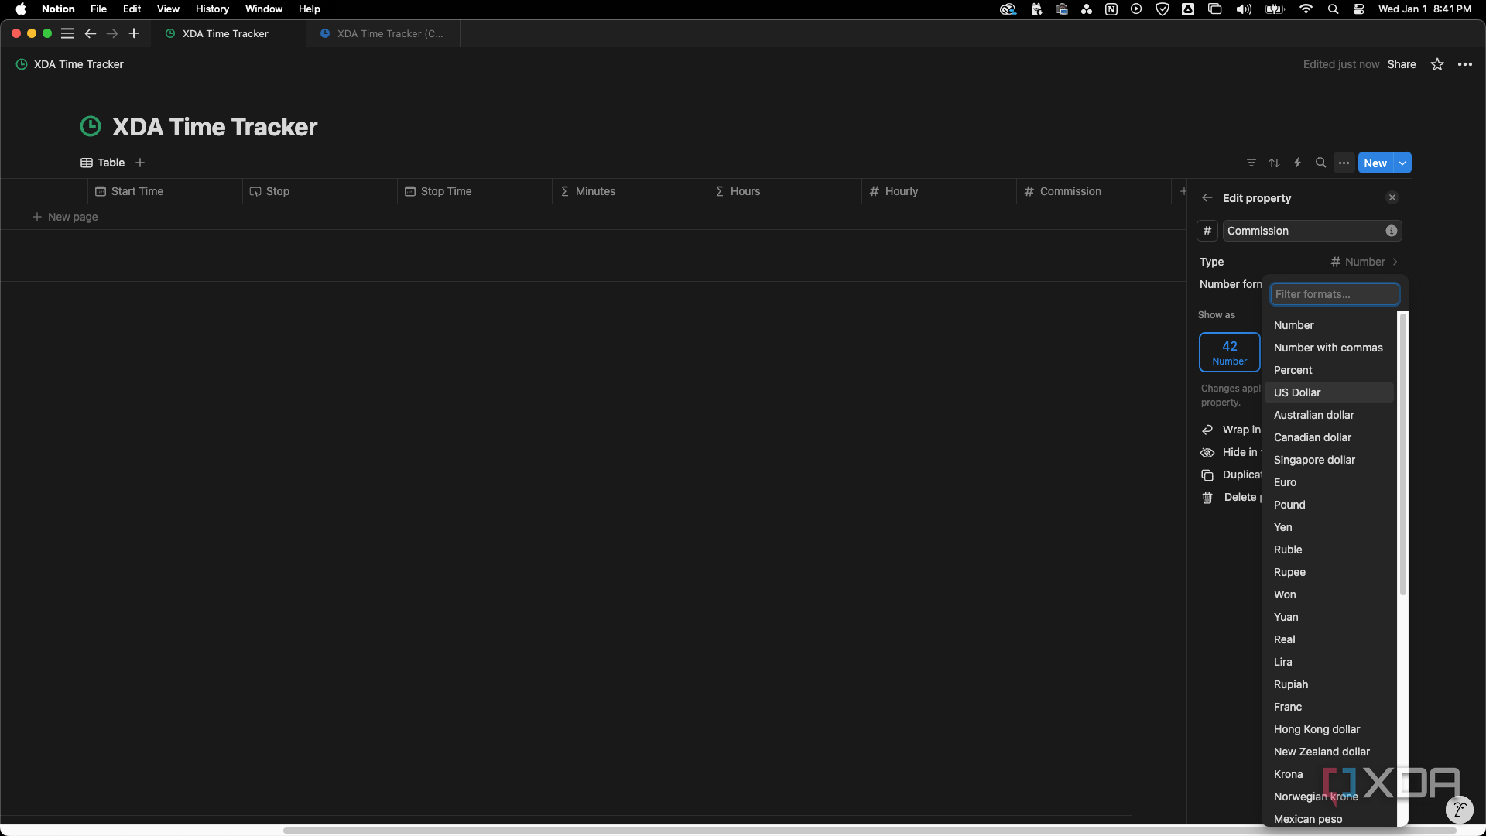Image resolution: width=1486 pixels, height=836 pixels.
Task: Choose the US Dollar format
Action: click(x=1329, y=392)
